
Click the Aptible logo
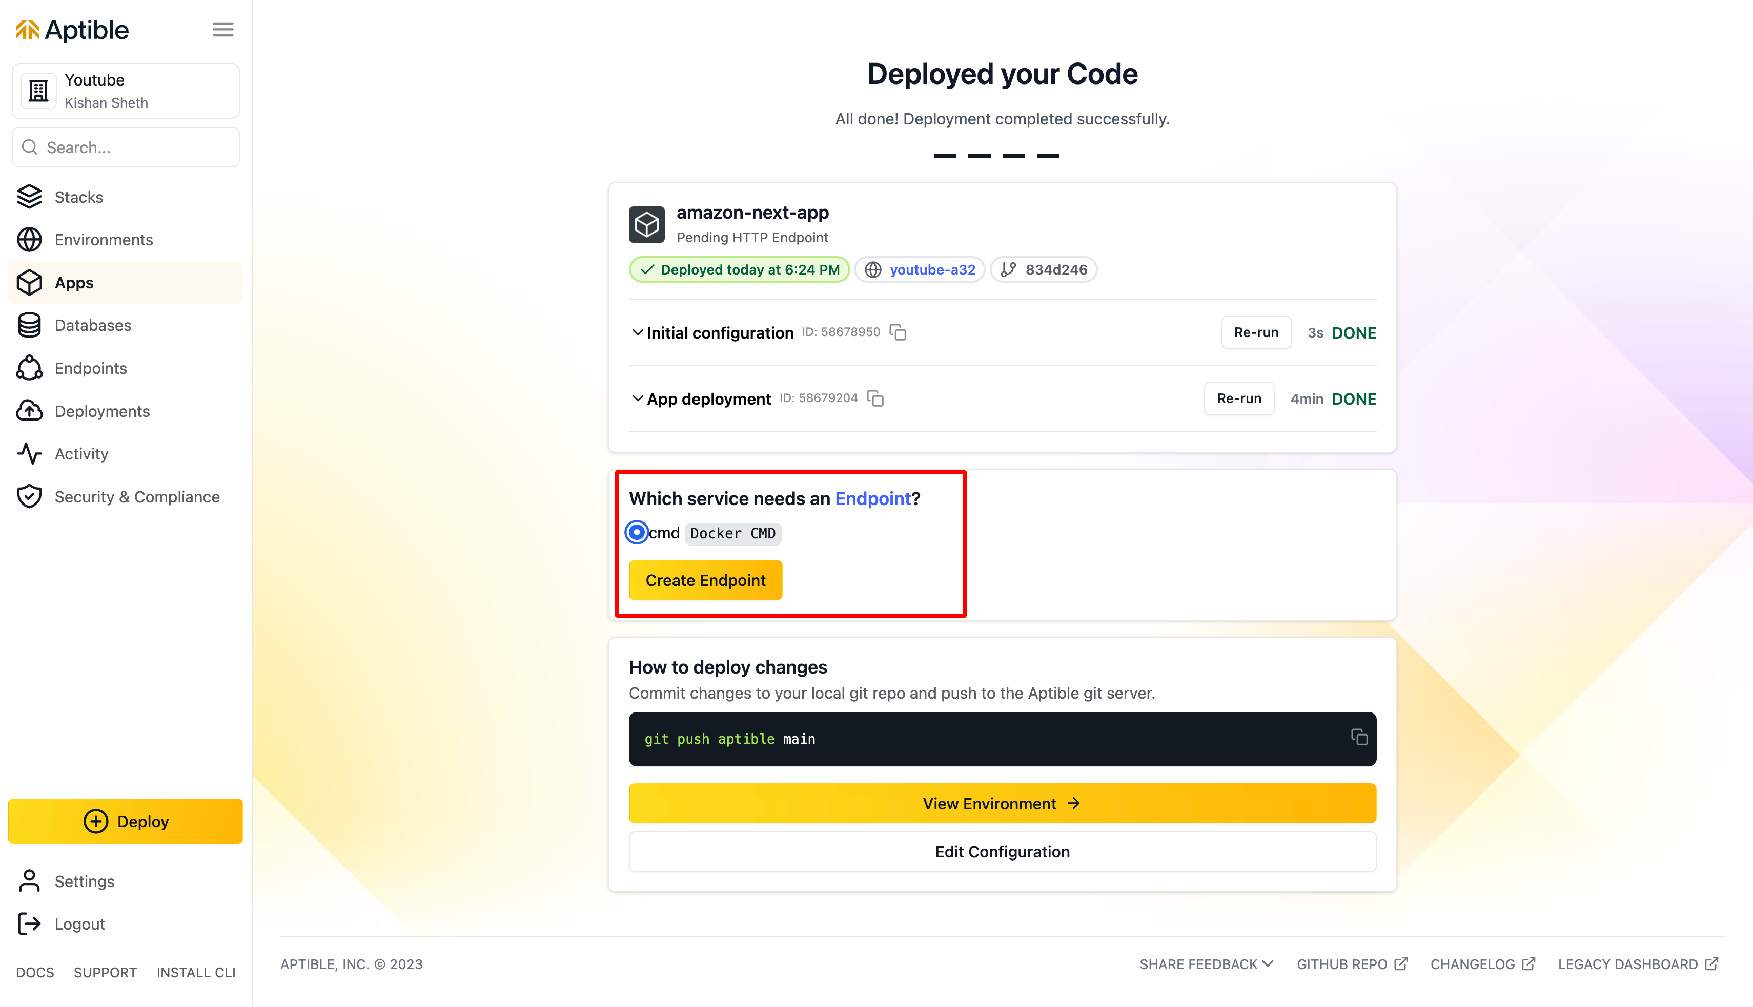tap(73, 30)
